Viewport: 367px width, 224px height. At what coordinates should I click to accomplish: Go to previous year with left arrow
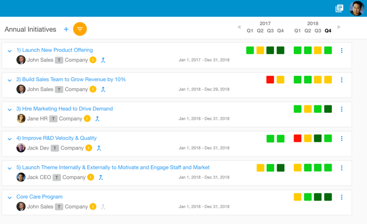(x=238, y=27)
